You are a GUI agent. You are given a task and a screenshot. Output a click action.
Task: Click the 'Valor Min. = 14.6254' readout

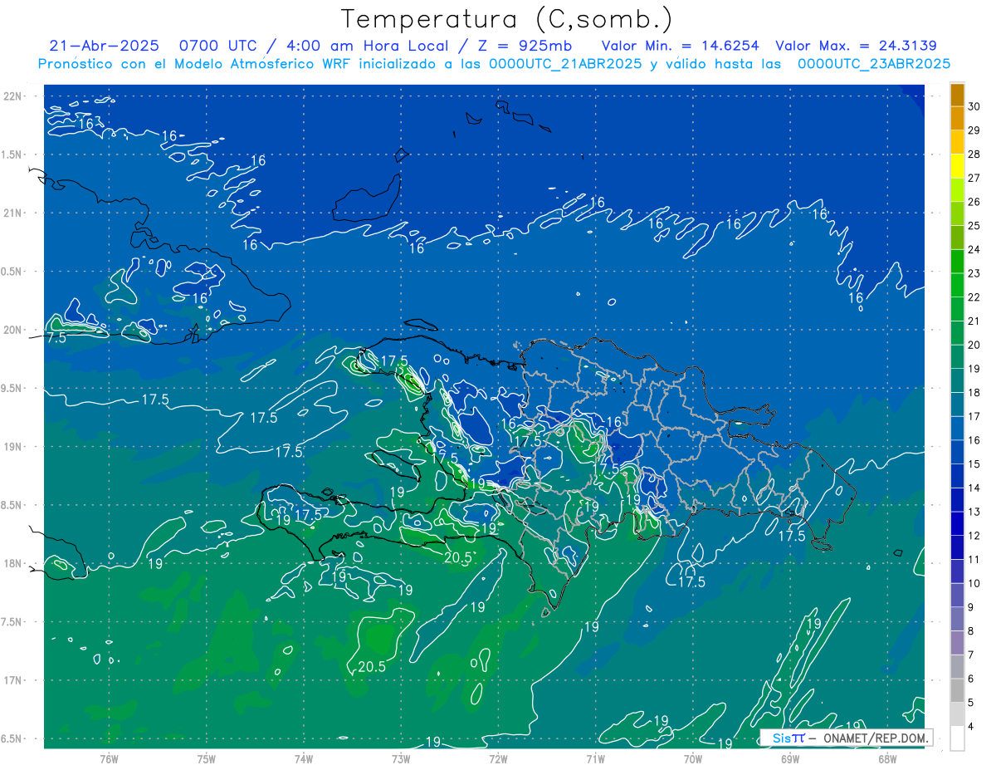[x=682, y=46]
